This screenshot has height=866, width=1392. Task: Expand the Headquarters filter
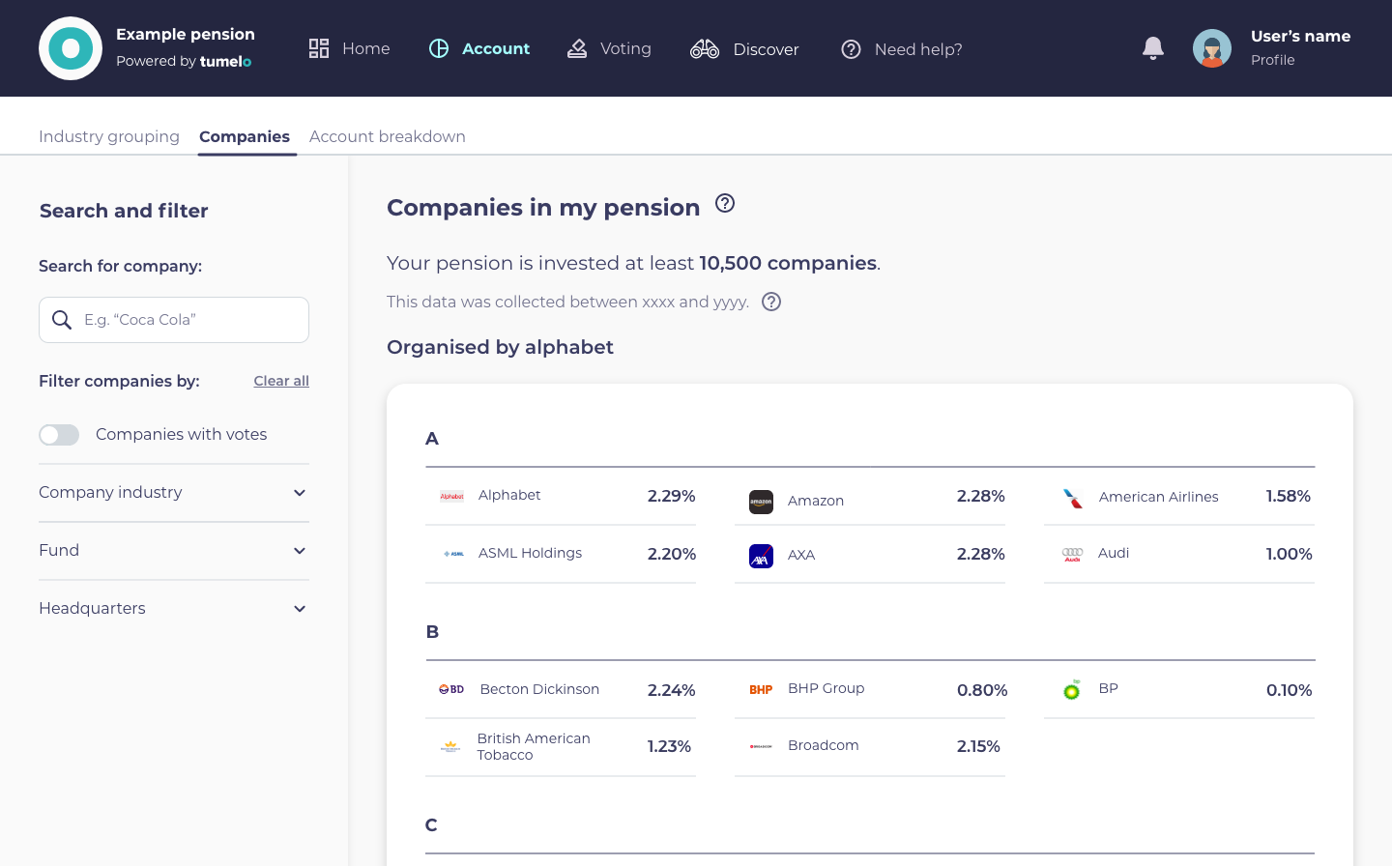tap(174, 609)
